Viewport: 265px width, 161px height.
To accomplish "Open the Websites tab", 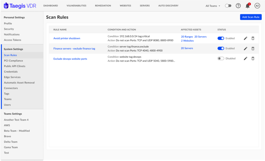I will 126,6.
